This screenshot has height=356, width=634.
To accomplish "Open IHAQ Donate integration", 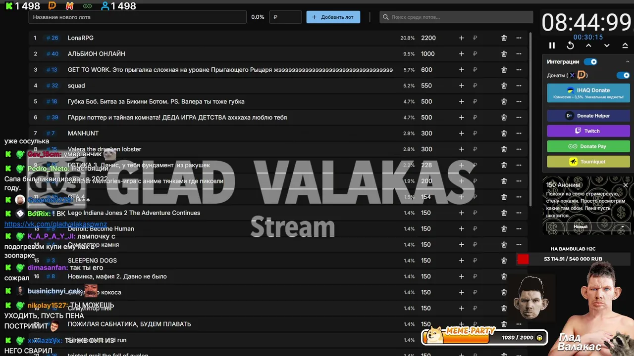I will tap(588, 93).
